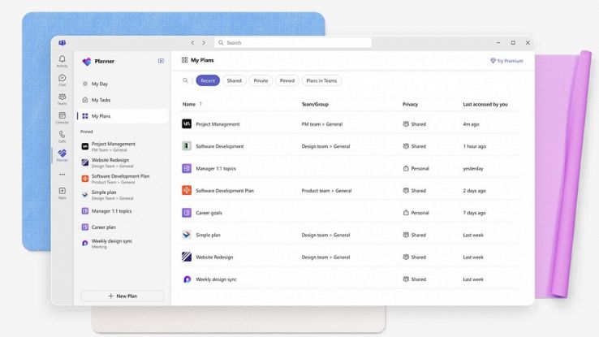
Task: Open the Teams section icon
Action: click(x=62, y=97)
